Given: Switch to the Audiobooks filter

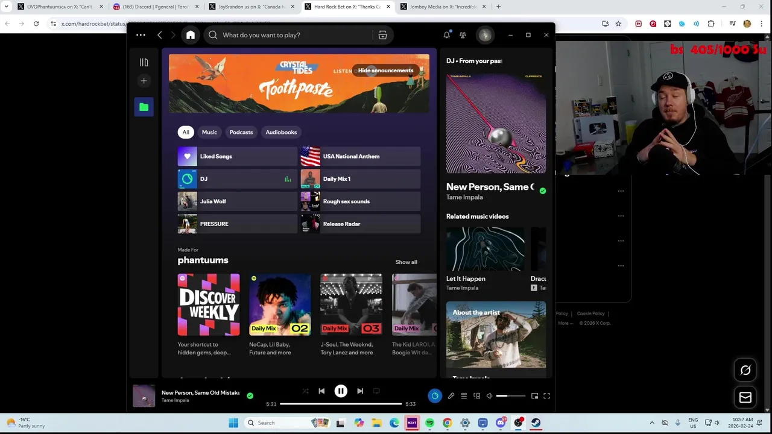Looking at the screenshot, I should [281, 132].
